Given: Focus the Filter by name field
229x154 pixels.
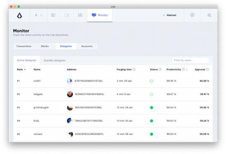Looking at the screenshot, I should click(191, 60).
